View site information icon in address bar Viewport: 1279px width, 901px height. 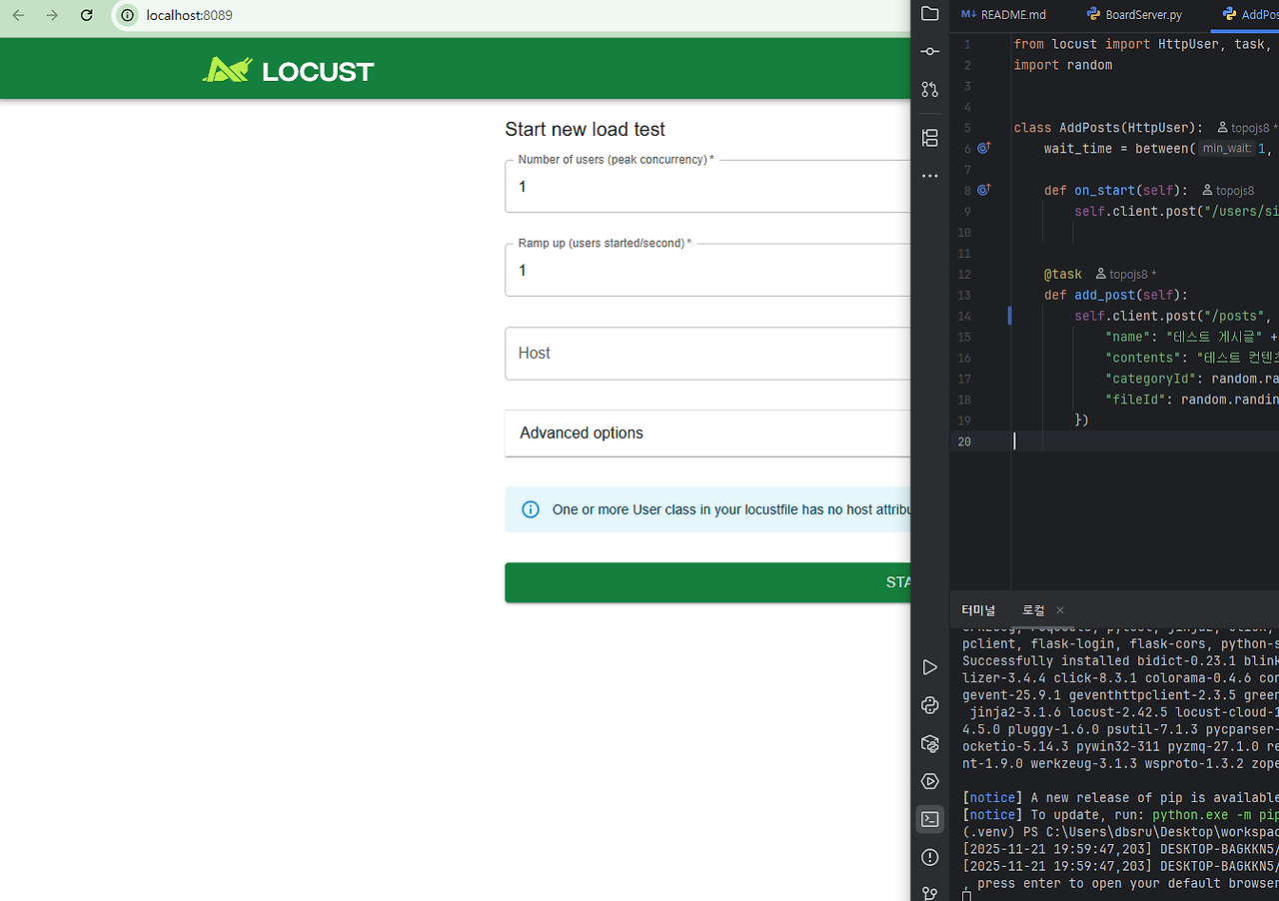coord(127,15)
